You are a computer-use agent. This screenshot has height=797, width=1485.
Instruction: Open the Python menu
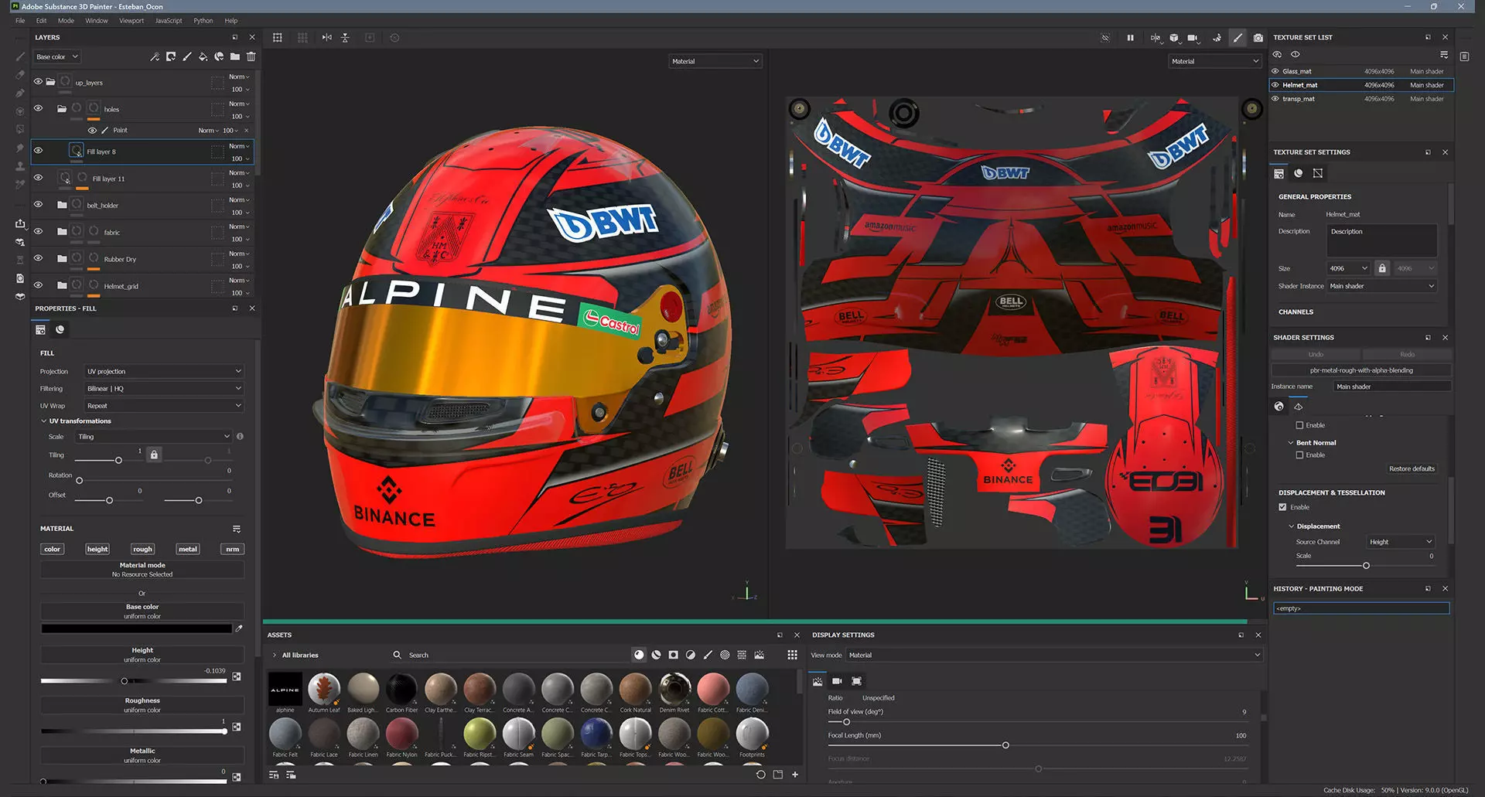pos(203,21)
